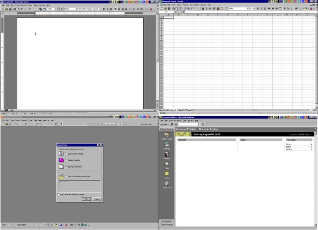Open Contacts from the Outlook bar
The image size is (318, 230).
[167, 155]
